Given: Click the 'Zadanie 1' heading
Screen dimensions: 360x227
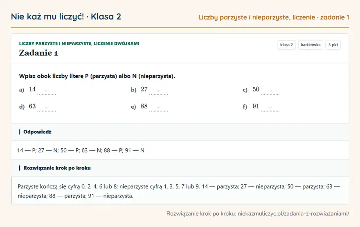Looking at the screenshot, I should pos(38,53).
